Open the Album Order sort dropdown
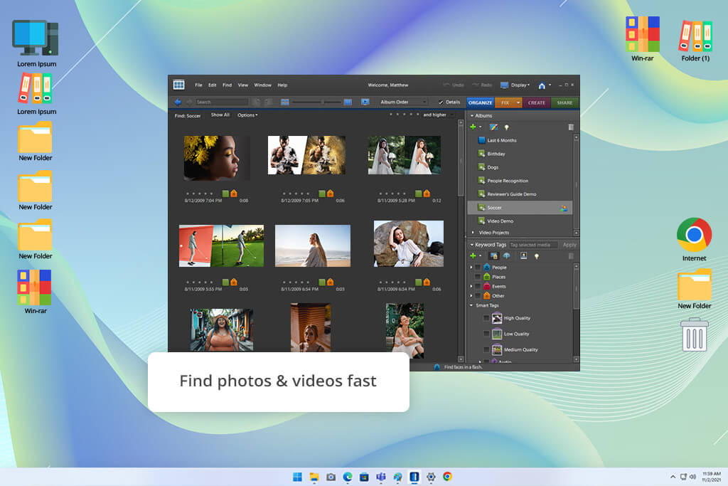This screenshot has height=486, width=728. coord(402,102)
